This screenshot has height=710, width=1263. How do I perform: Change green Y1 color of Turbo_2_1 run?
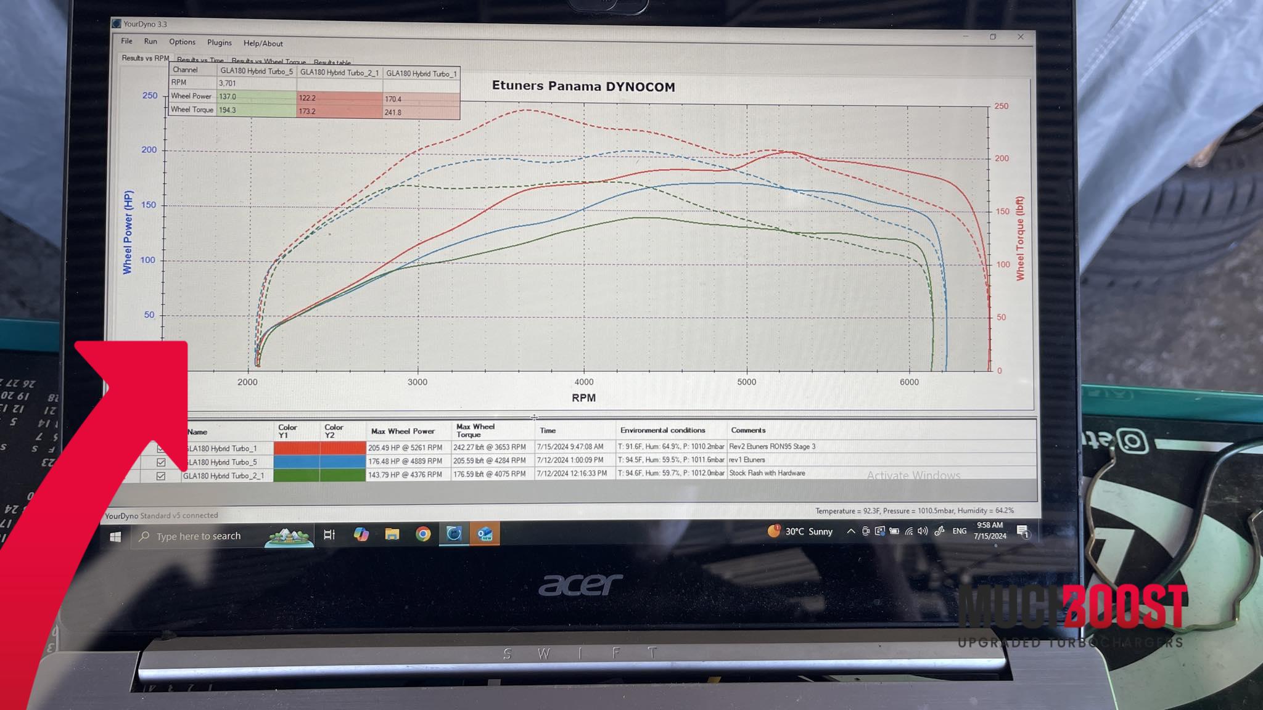click(297, 475)
